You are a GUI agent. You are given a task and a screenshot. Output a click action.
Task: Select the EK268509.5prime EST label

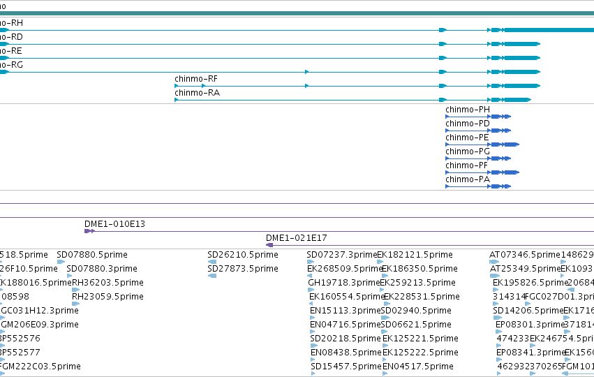click(x=345, y=269)
